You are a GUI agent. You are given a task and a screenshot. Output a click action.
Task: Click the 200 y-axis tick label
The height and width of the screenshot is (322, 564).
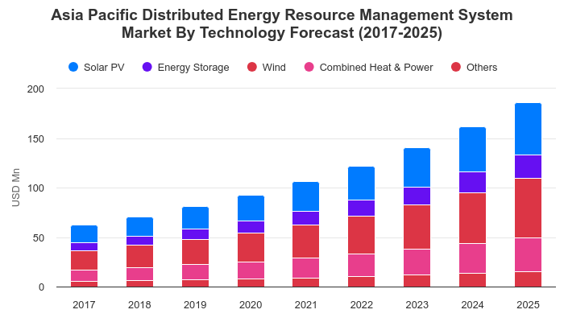click(x=35, y=89)
